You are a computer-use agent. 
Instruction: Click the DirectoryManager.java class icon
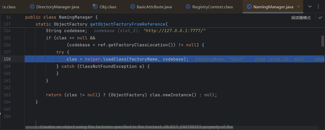pos(32,7)
